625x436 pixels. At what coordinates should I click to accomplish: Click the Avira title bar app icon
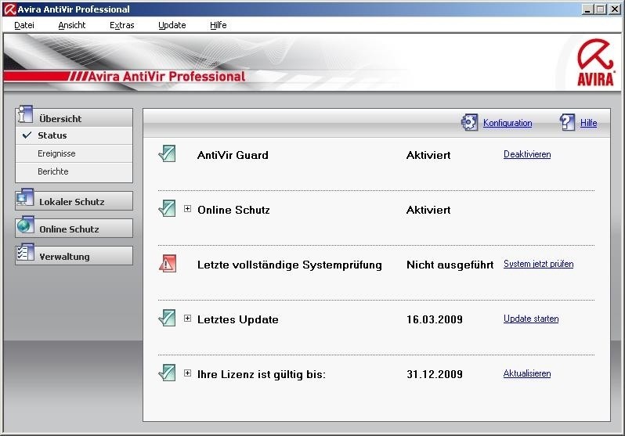tap(9, 9)
